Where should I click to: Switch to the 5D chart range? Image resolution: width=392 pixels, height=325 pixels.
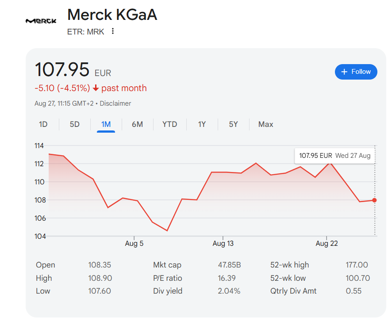point(74,124)
